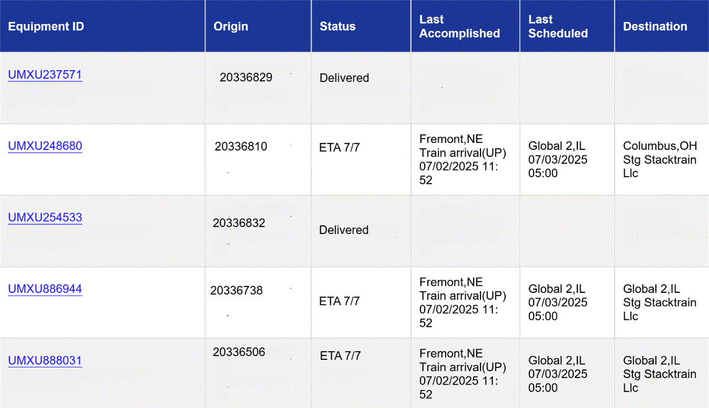
Task: Select origin number 20336832
Action: click(x=239, y=223)
